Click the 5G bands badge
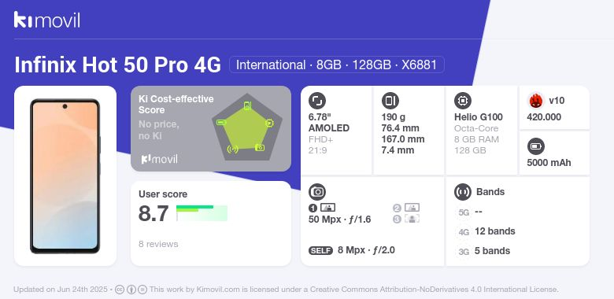The image size is (614, 299). click(464, 212)
